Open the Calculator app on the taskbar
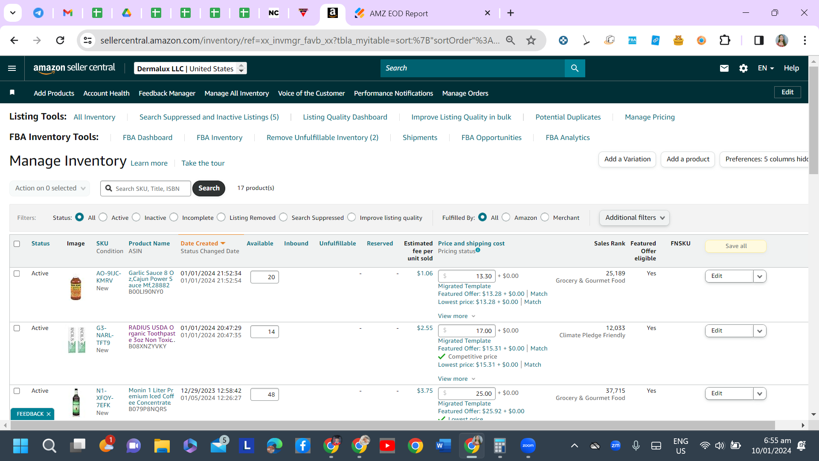819x461 pixels. coord(500,446)
